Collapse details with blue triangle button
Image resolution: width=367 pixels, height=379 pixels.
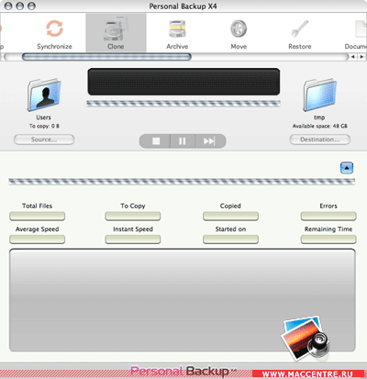[x=347, y=168]
